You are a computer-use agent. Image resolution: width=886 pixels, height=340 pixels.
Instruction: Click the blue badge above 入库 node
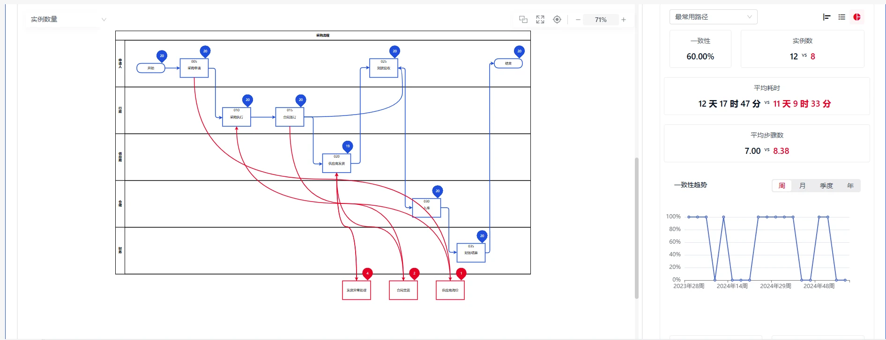[438, 191]
